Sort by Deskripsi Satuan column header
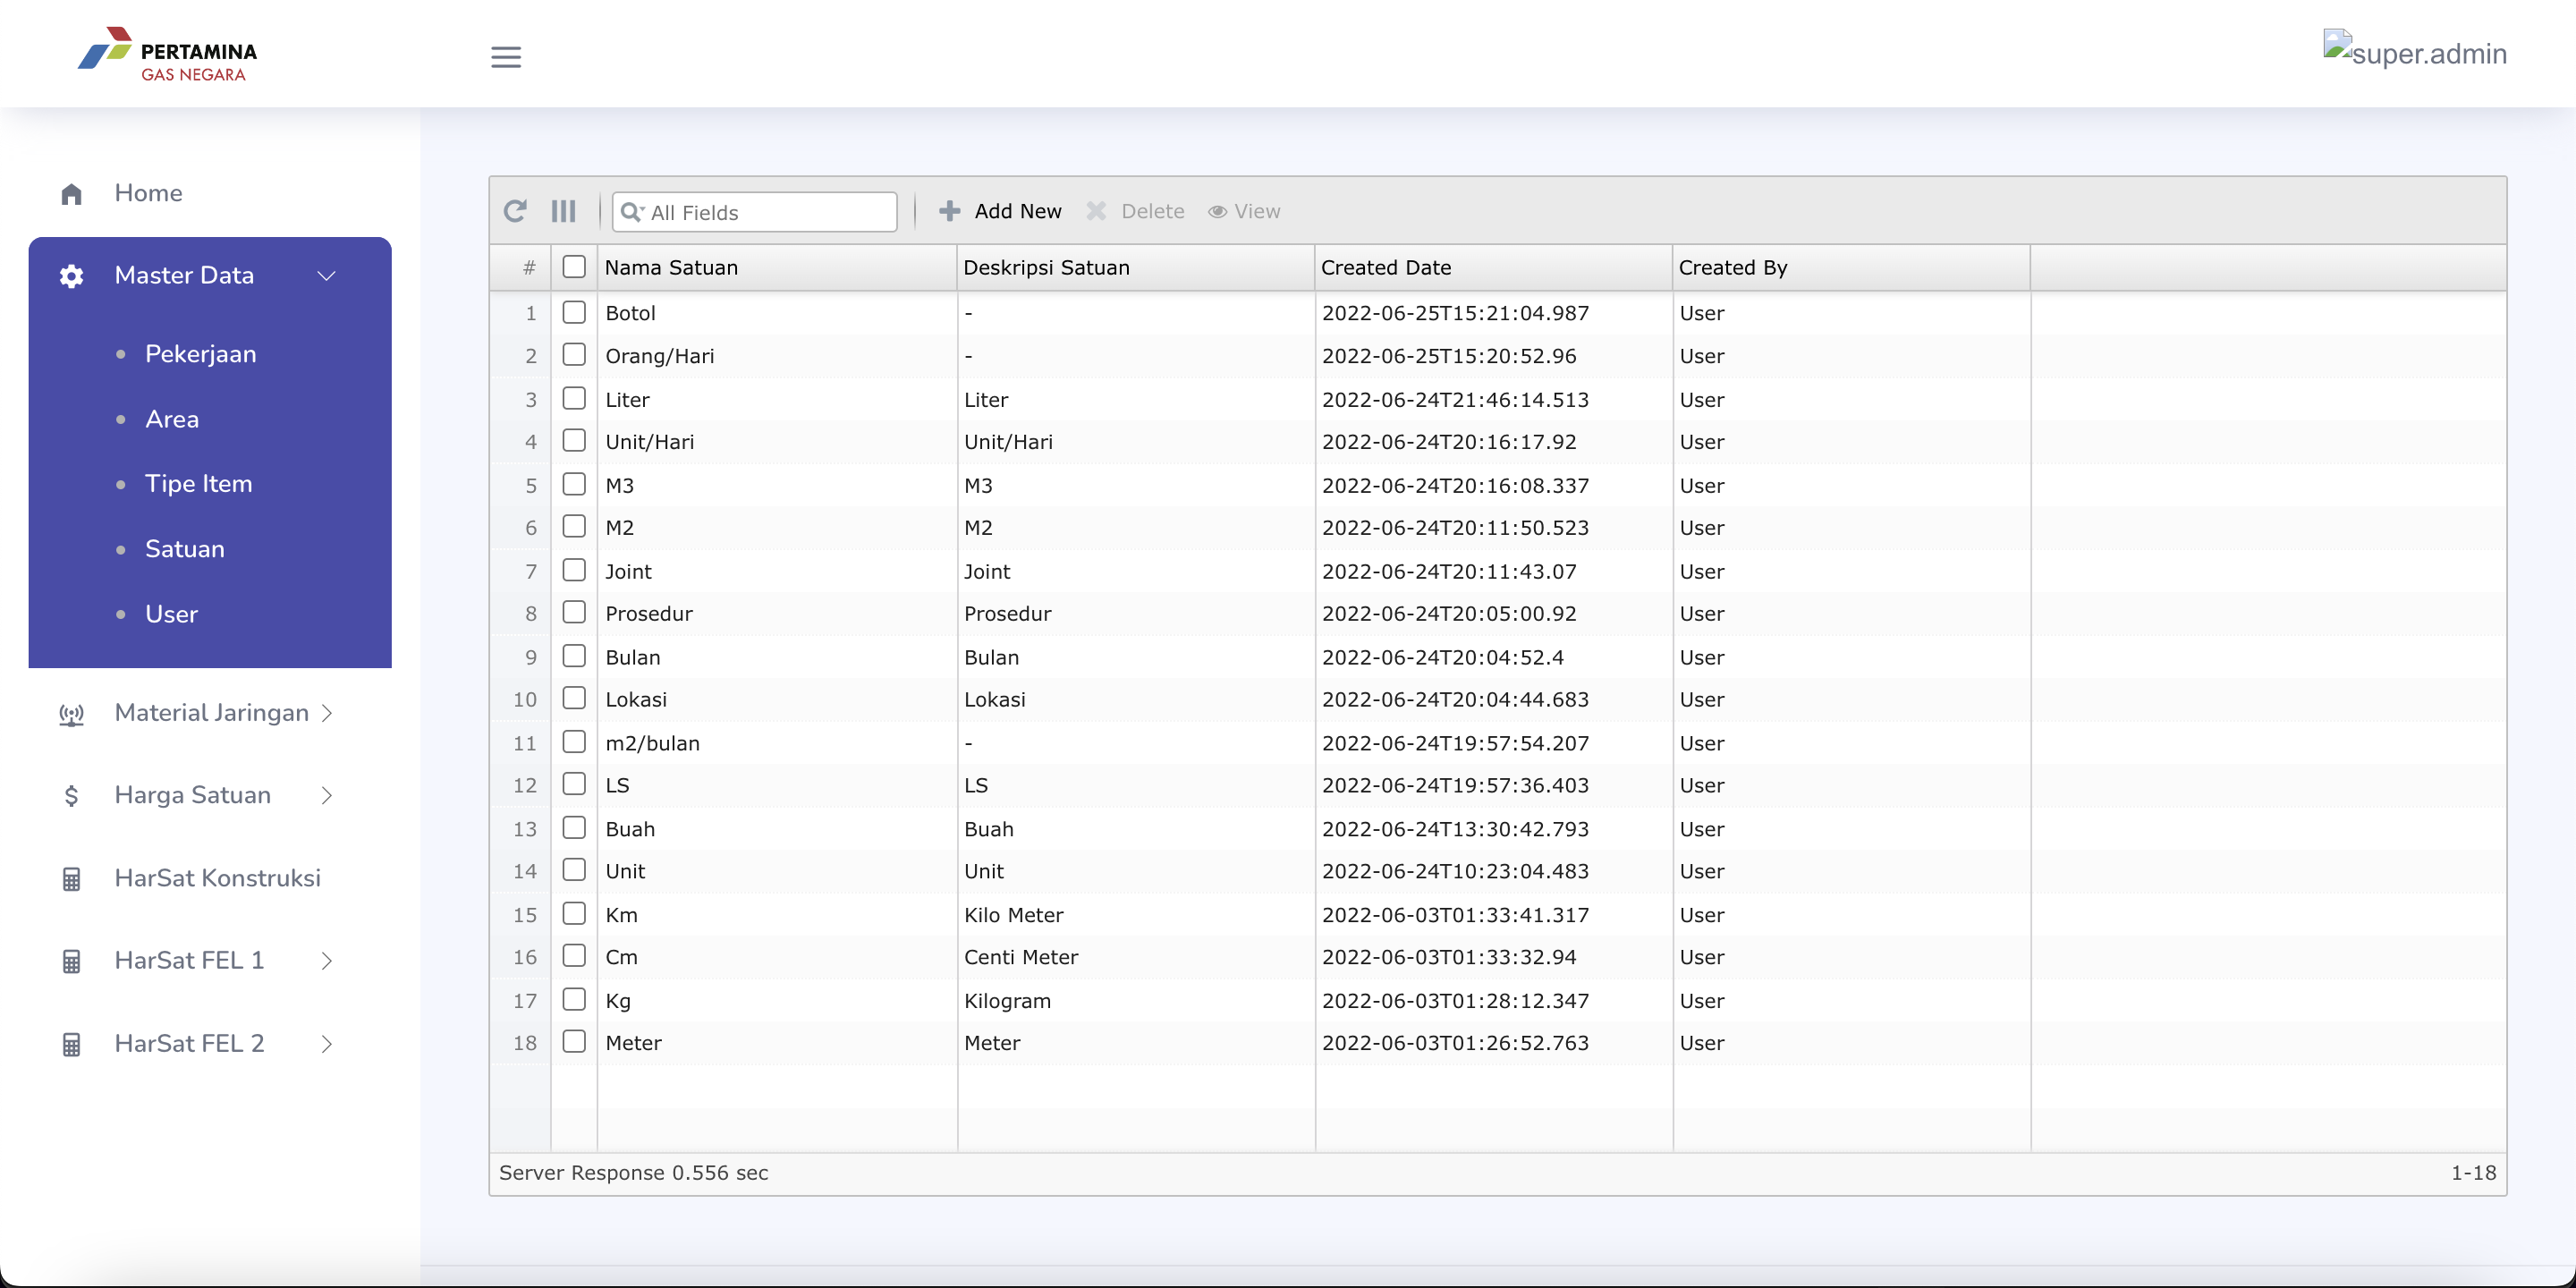Image resolution: width=2576 pixels, height=1288 pixels. [x=1135, y=268]
